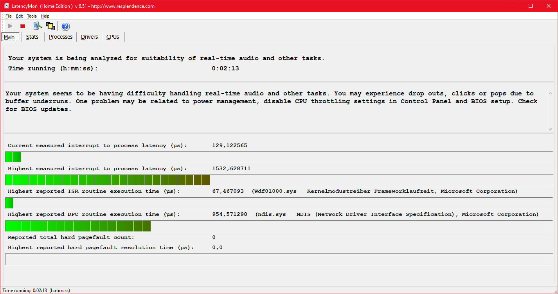
Task: Open the Tools menu
Action: coord(32,16)
